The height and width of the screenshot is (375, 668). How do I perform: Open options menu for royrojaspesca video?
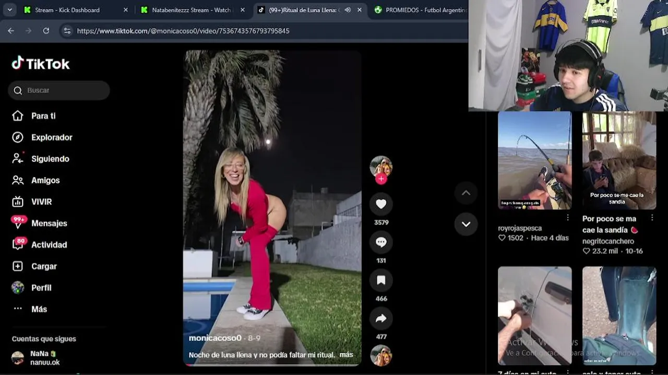click(568, 218)
